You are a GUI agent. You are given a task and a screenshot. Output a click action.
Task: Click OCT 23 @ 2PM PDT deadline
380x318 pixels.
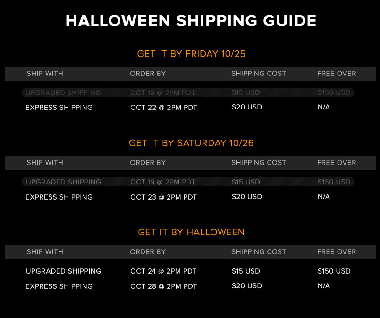pyautogui.click(x=164, y=197)
